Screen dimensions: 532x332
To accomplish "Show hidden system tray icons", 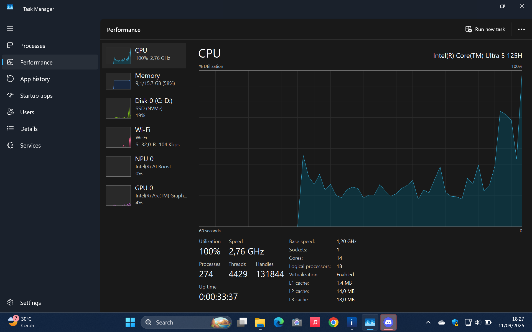I will (428, 322).
